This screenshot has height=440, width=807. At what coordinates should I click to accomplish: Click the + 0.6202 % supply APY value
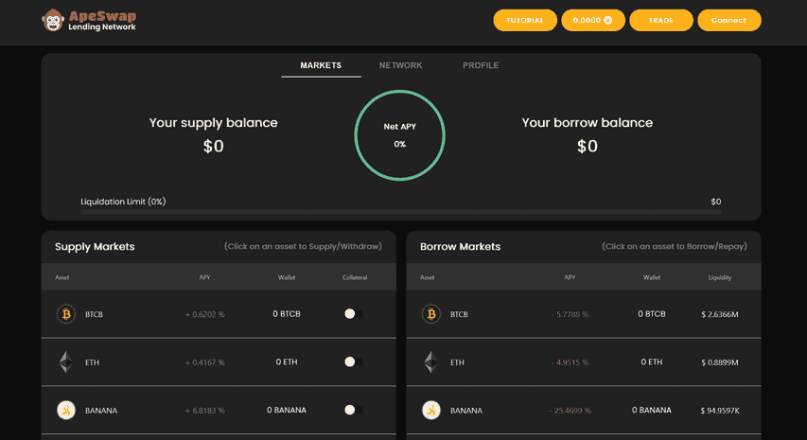pos(205,314)
